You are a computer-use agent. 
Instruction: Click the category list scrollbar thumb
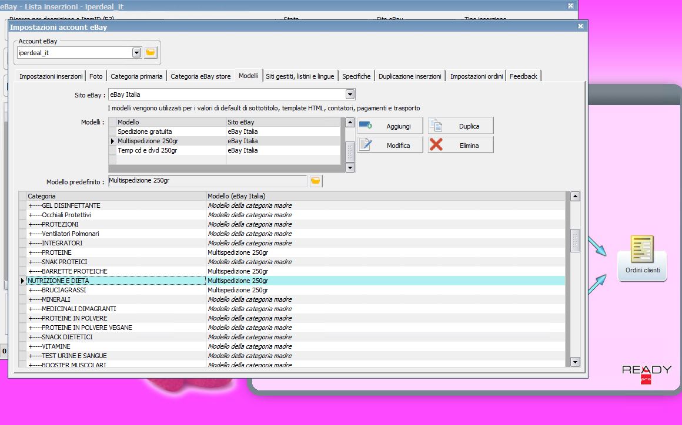575,241
